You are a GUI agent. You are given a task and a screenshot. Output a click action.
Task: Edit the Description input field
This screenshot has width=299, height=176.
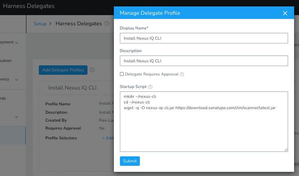[x=204, y=61]
